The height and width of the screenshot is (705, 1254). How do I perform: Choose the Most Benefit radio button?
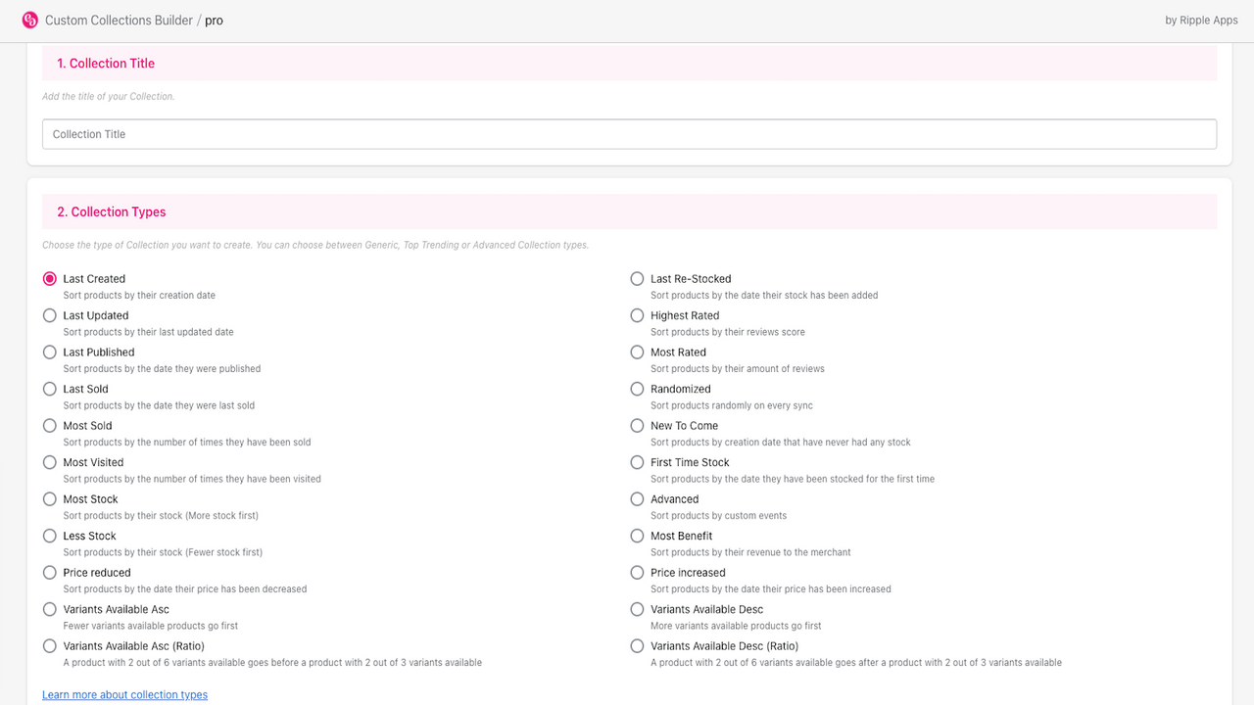tap(638, 536)
